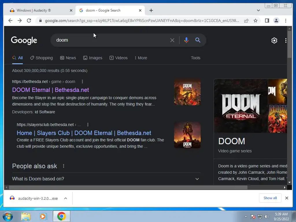The width and height of the screenshot is (296, 222).
Task: Click page scrollbar down arrow
Action: 289,183
